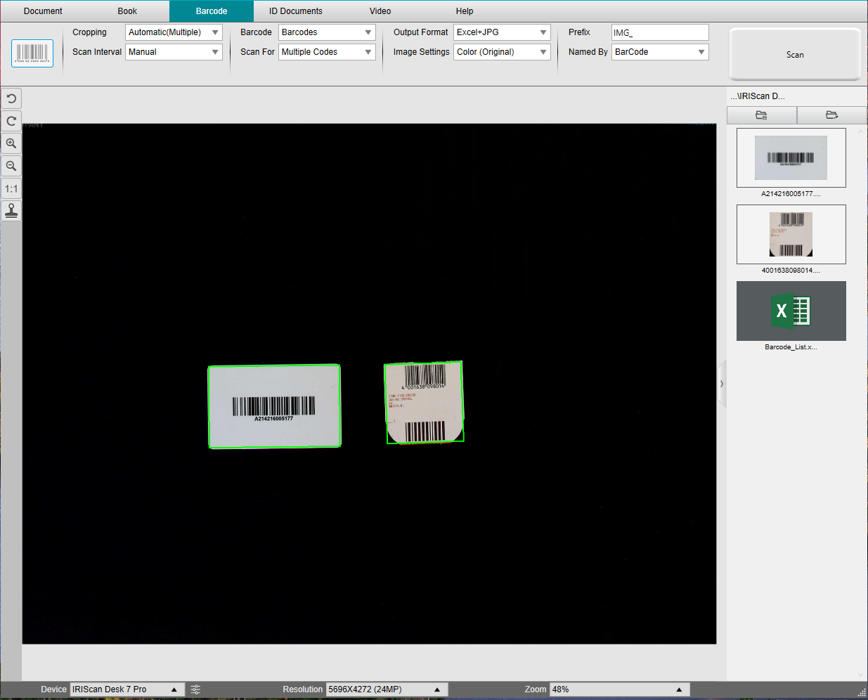Open device settings sliders icon

(196, 689)
